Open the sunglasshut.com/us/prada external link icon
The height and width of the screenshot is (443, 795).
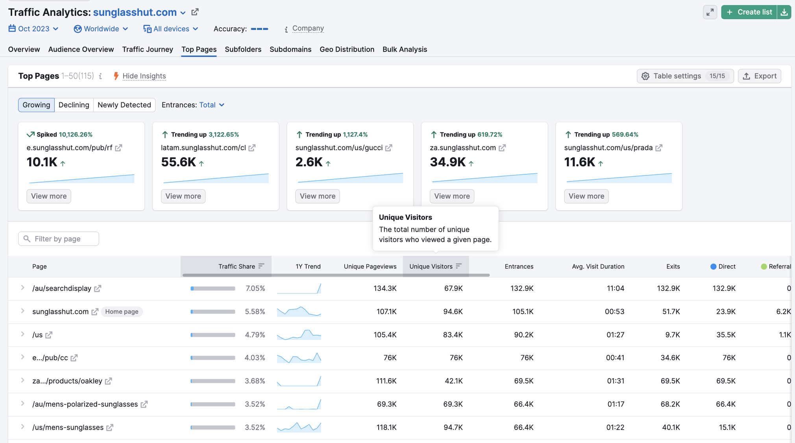(659, 148)
